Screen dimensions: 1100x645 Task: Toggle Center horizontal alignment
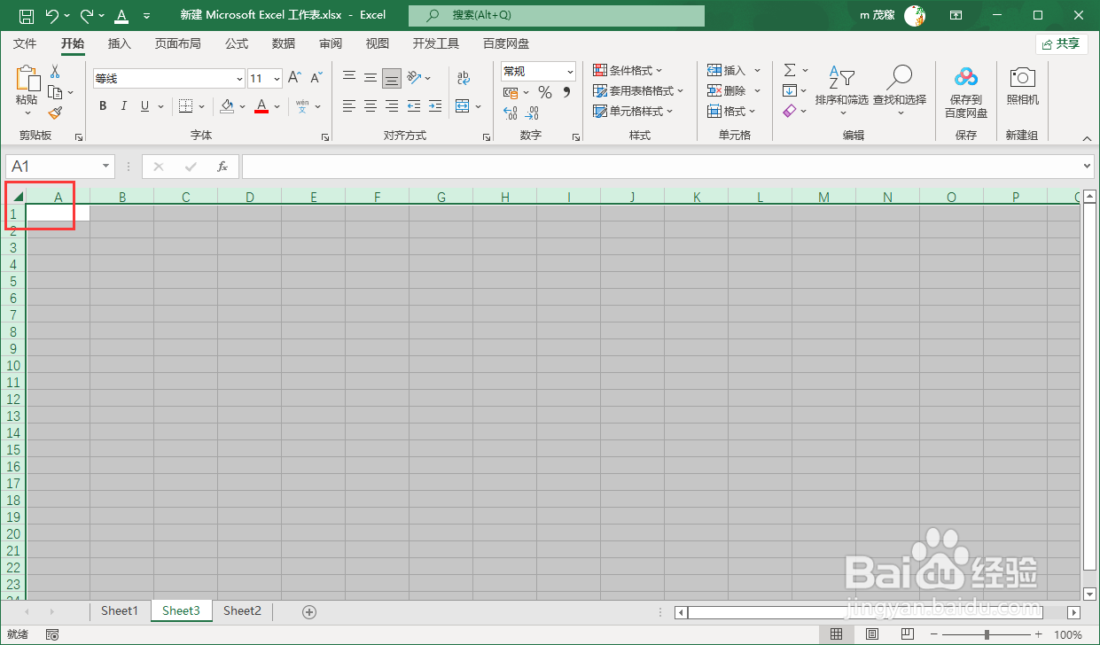(371, 106)
